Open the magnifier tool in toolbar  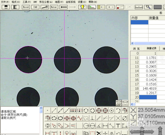click(148, 7)
